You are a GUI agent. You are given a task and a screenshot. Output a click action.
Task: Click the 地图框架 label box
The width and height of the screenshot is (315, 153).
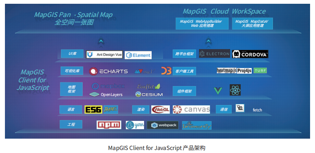pos(71,89)
